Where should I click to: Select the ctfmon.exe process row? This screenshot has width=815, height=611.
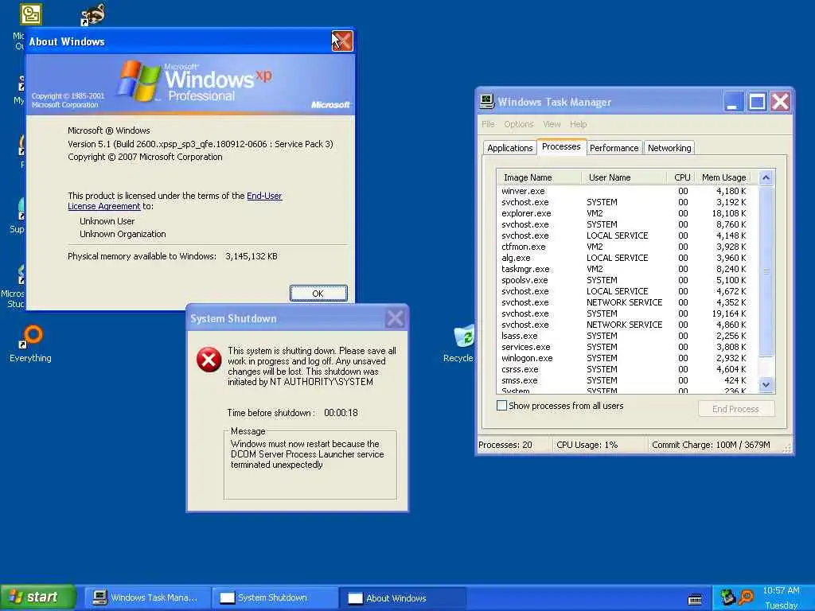pyautogui.click(x=627, y=247)
